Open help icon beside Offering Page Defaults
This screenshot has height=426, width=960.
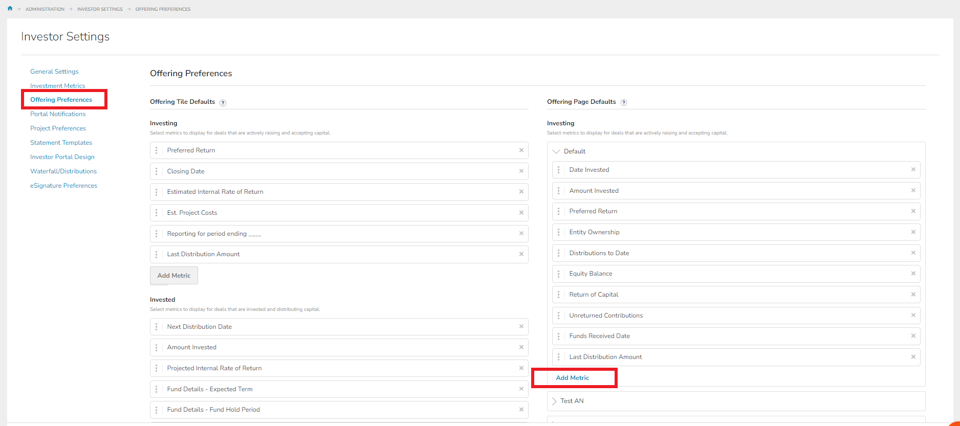coord(624,102)
